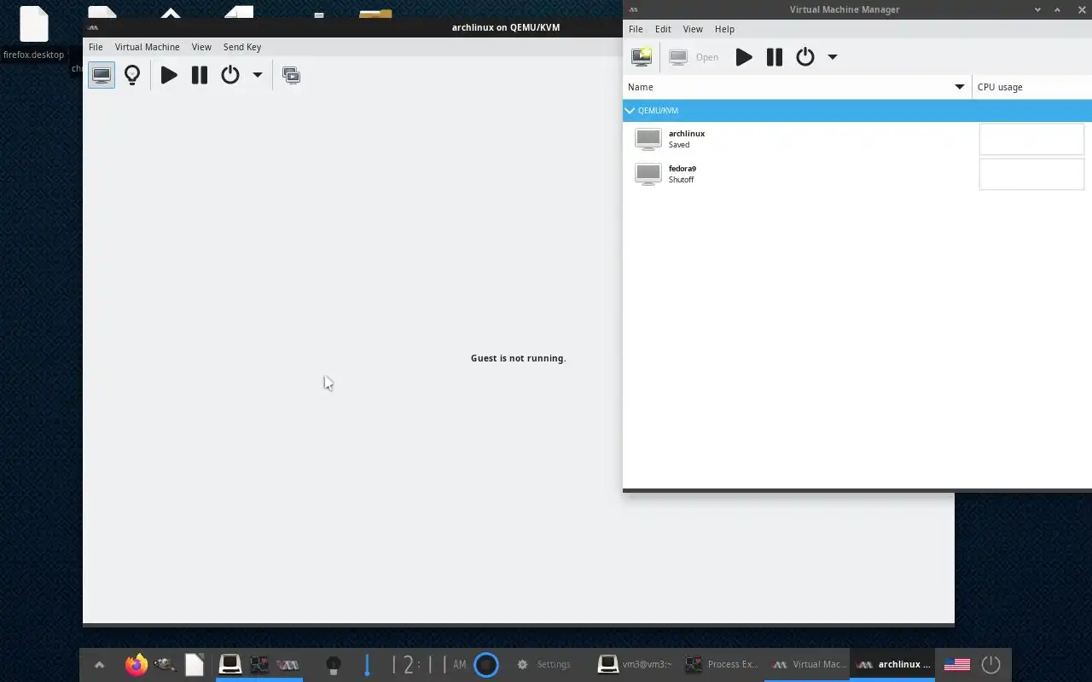
Task: Switch to Settings window in taskbar
Action: [544, 665]
